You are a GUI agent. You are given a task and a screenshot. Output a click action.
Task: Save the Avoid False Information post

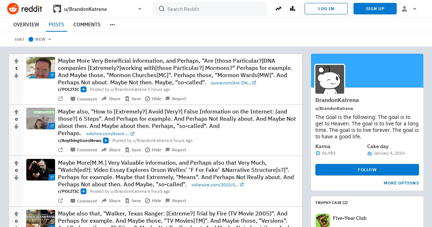click(133, 150)
